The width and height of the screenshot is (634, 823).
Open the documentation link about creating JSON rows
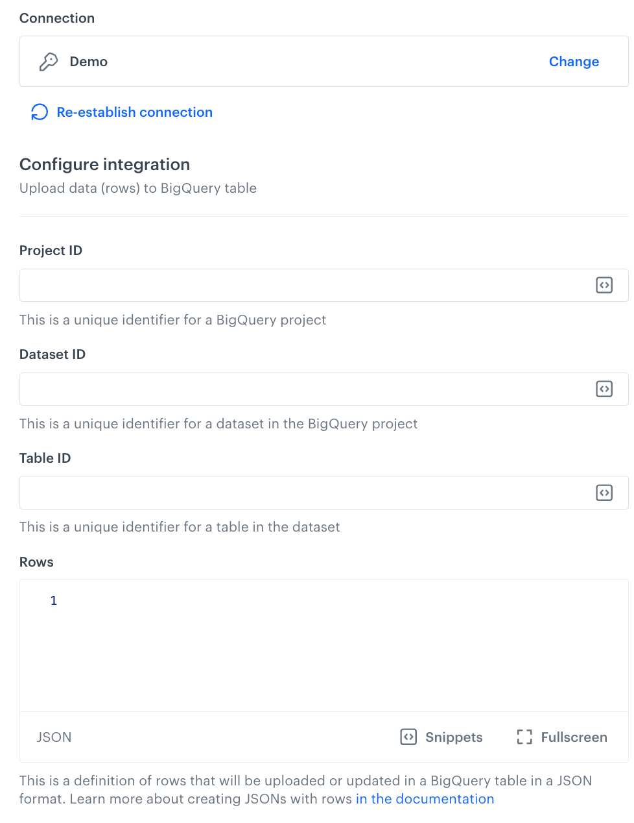[425, 799]
